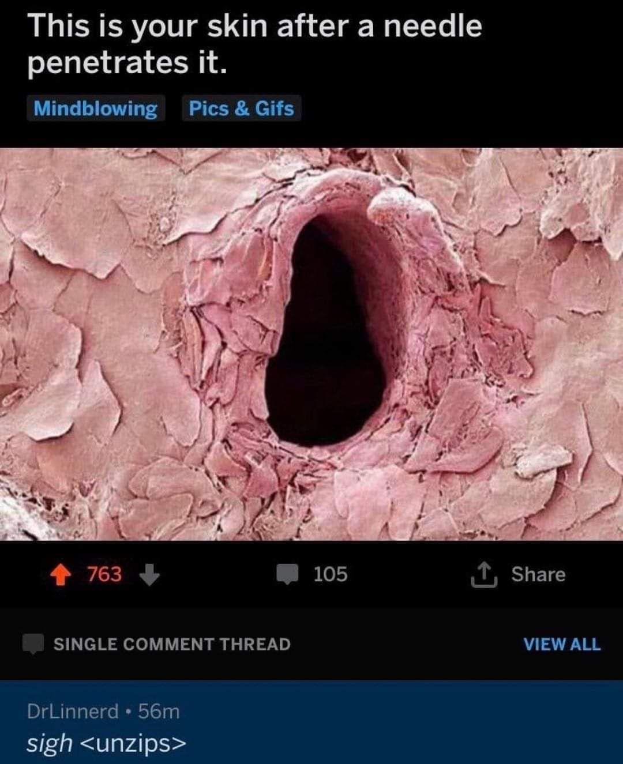The width and height of the screenshot is (623, 764).
Task: Downvote the post with the gray arrow
Action: 149,575
